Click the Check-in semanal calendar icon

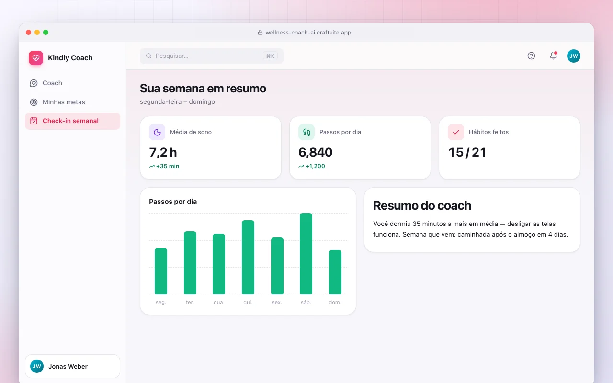34,121
